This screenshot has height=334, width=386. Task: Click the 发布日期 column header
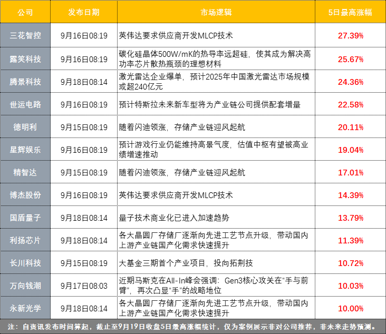84,12
